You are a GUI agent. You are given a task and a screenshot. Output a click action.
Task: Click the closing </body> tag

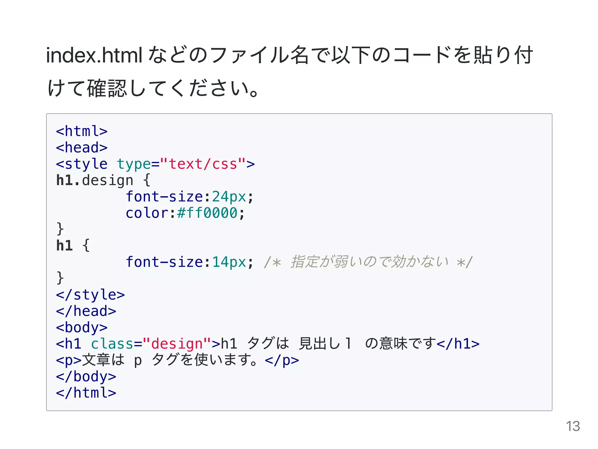click(86, 376)
